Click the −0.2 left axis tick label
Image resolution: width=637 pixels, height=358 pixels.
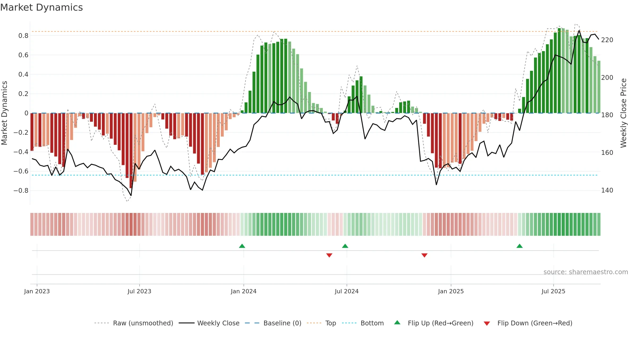coord(21,133)
